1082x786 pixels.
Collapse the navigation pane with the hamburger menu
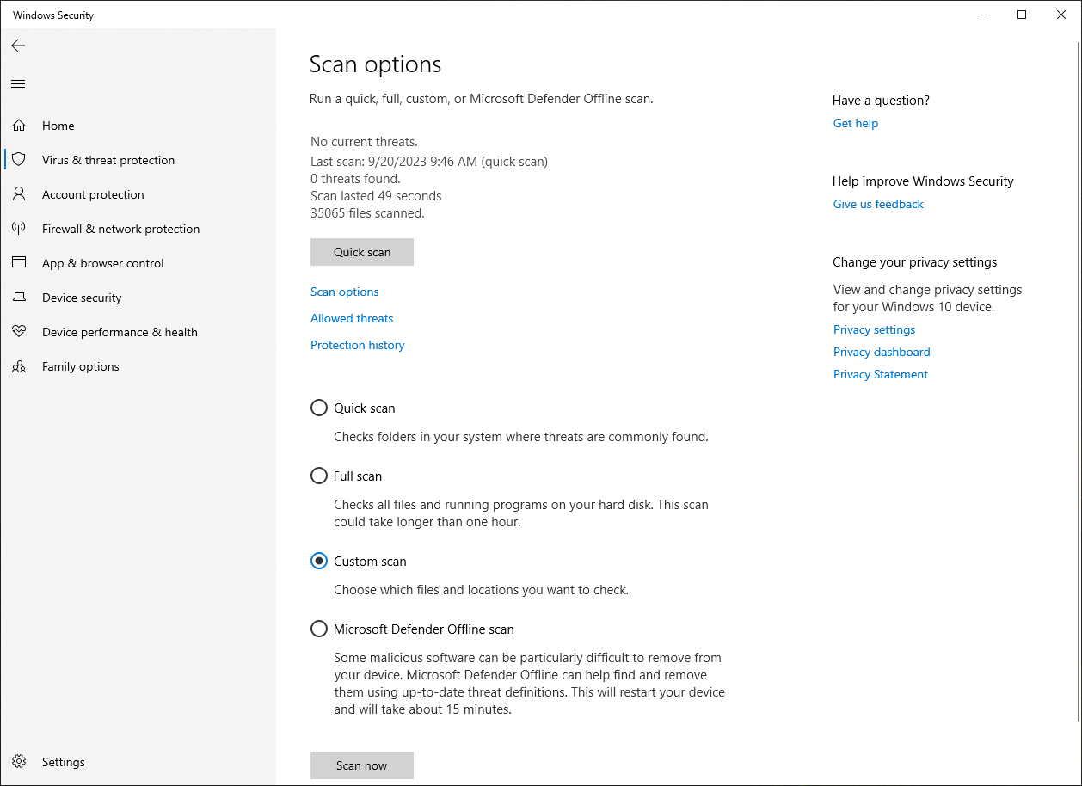click(x=18, y=83)
